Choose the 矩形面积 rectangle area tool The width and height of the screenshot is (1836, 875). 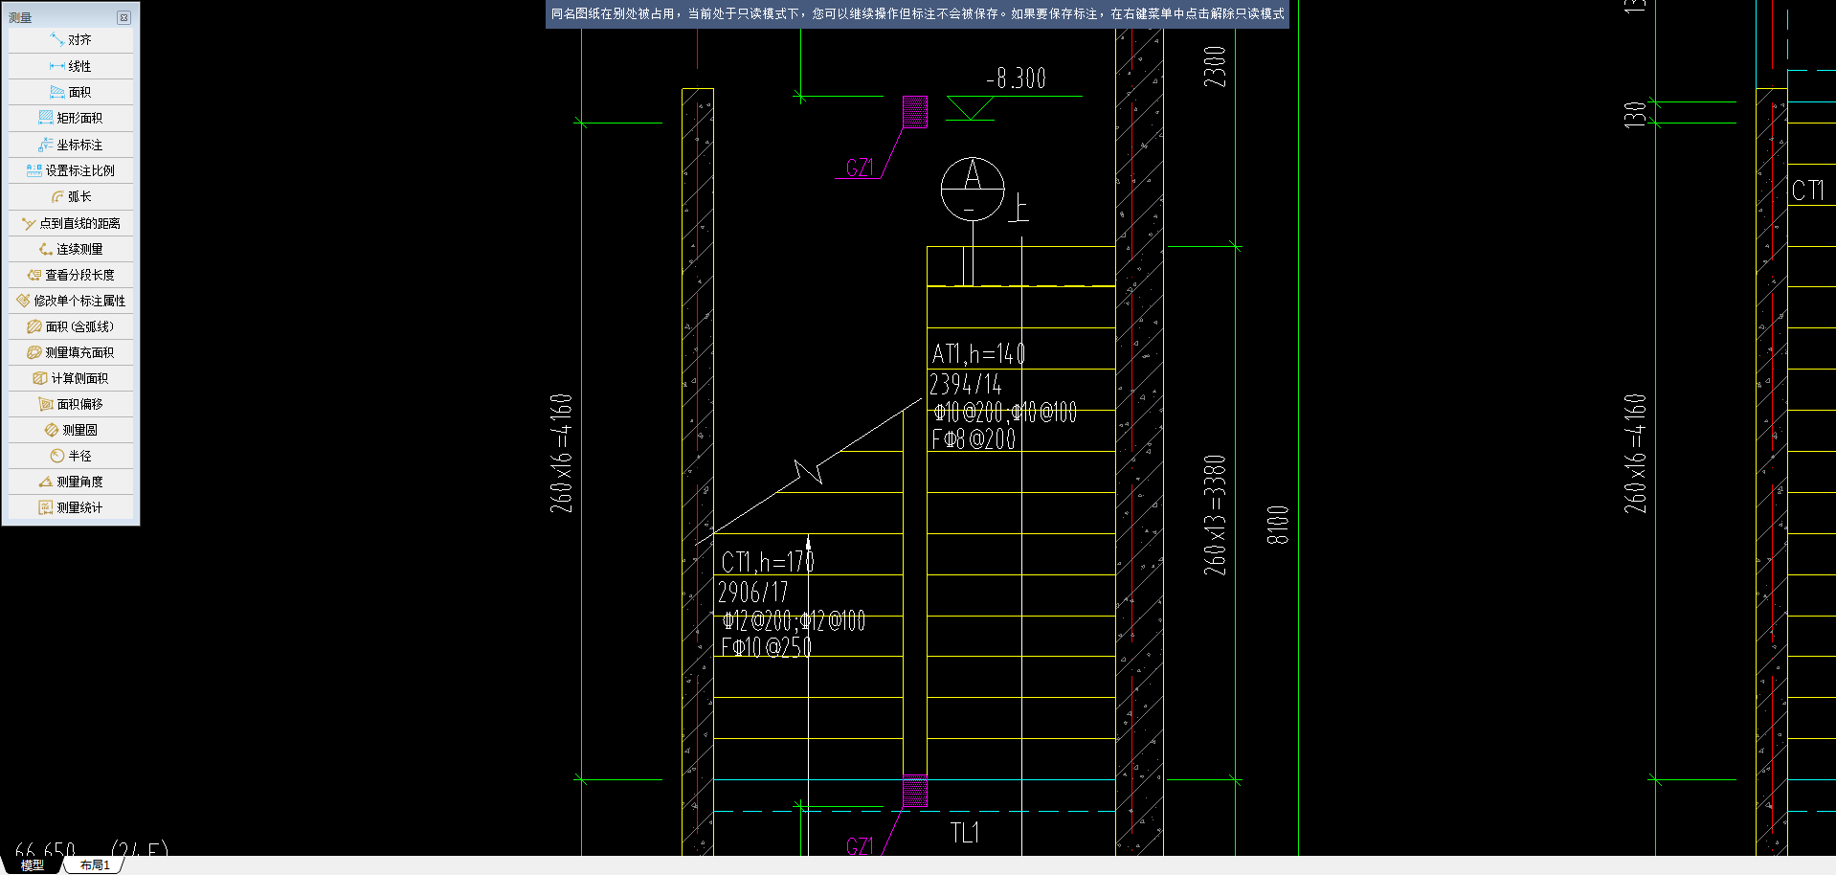[x=71, y=118]
